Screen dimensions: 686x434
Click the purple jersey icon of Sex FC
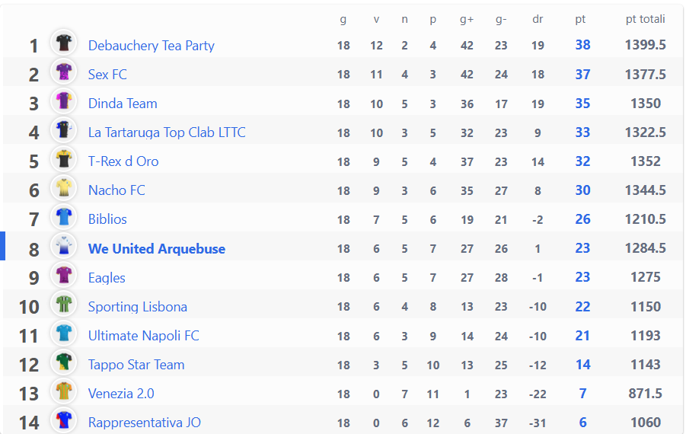[x=64, y=72]
